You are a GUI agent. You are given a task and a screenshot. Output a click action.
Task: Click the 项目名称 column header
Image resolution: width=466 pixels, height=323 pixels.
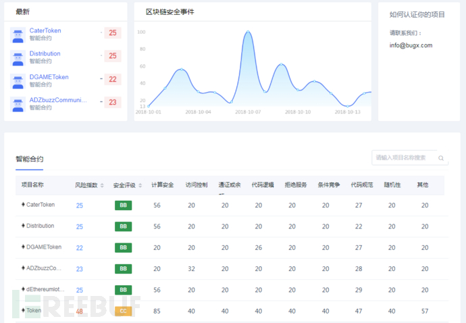[32, 185]
